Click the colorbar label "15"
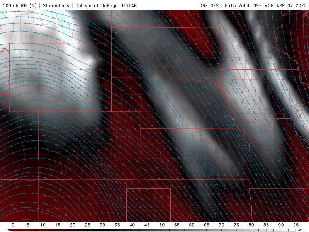The width and height of the screenshot is (309, 232). click(58, 225)
